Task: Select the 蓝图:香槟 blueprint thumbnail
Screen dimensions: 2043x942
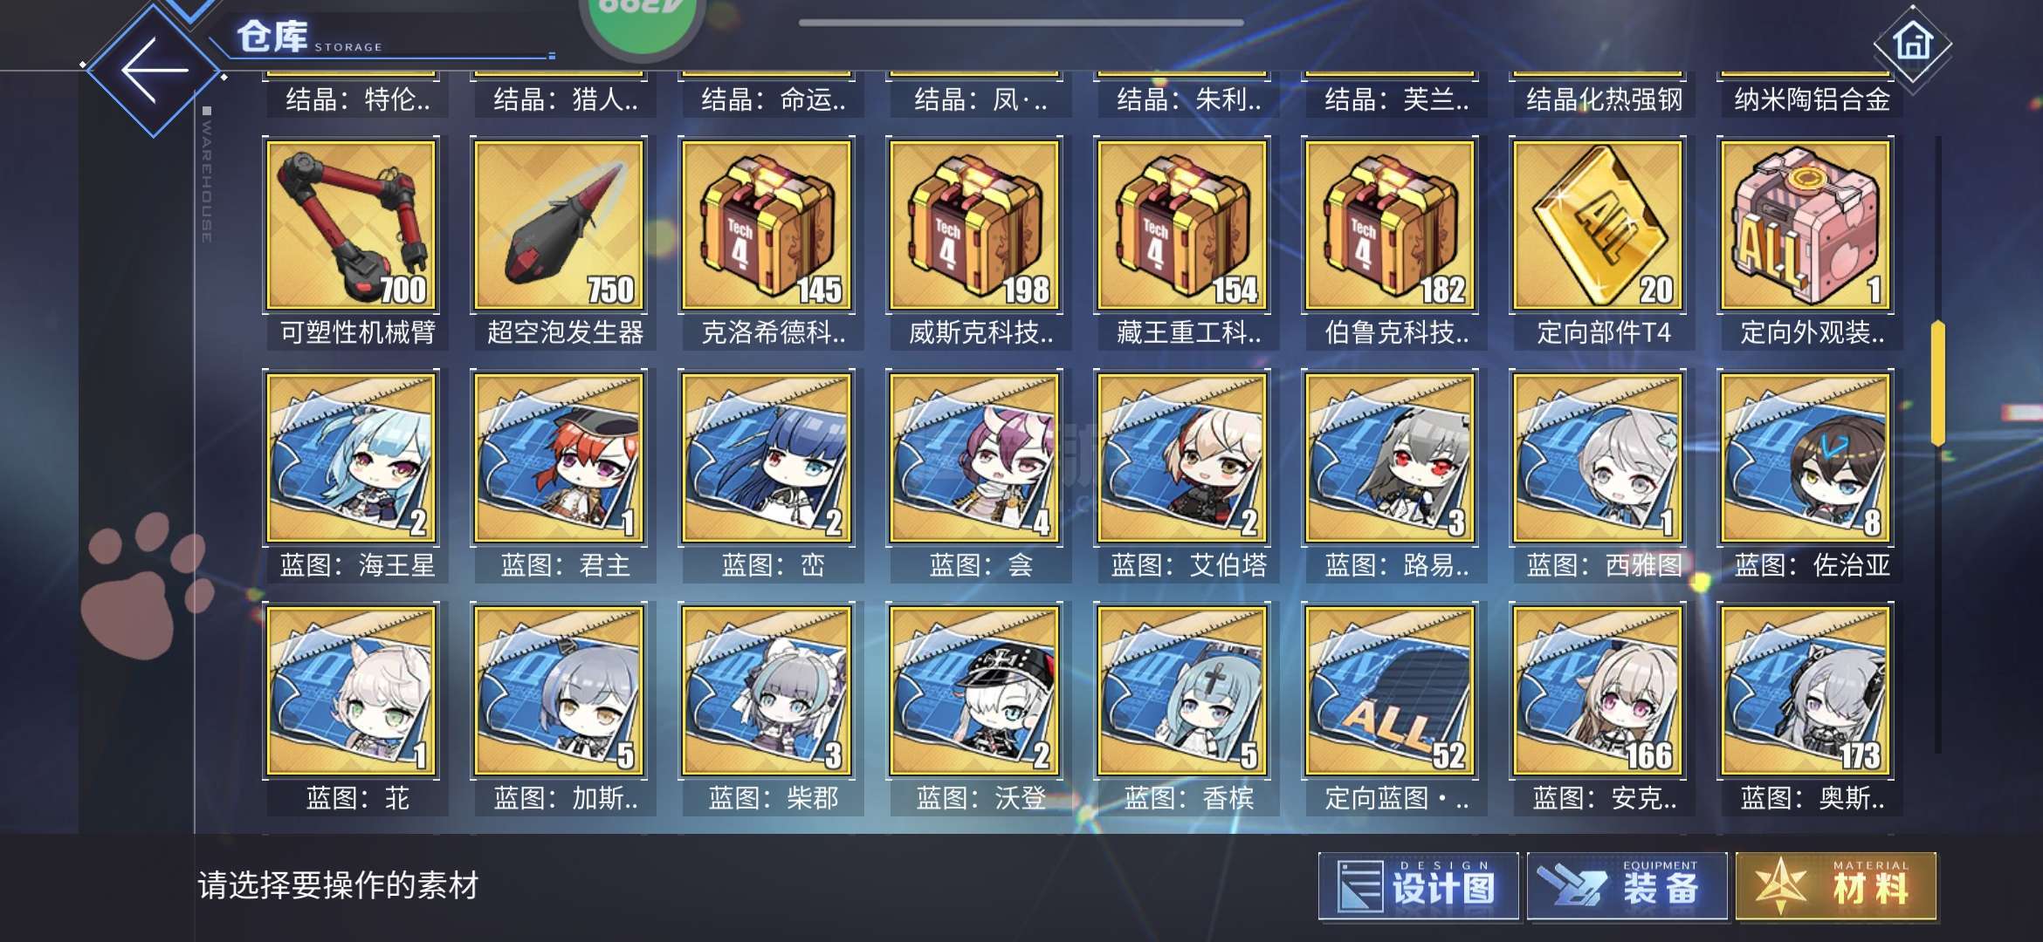Action: 1182,691
